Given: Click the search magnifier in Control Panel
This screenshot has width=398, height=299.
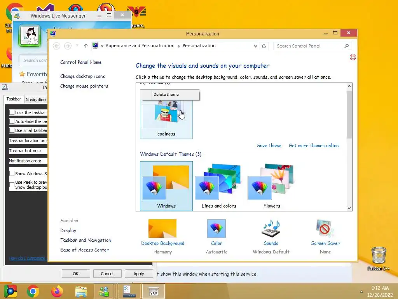Looking at the screenshot, I should [346, 46].
